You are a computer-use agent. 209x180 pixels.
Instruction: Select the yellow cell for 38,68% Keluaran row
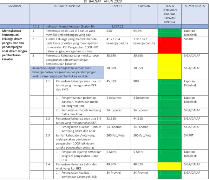pyautogui.click(x=170, y=72)
